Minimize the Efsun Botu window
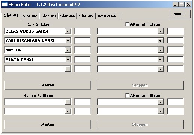Screen dimensions: 194x135 coord(175,4)
